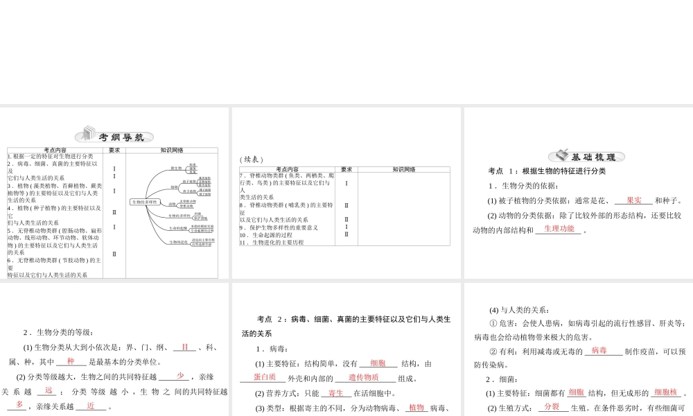Image resolution: width=693 pixels, height=416 pixels.
Task: Open the slide beginning (4) 与人类的关系
Action: (x=579, y=349)
